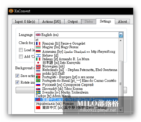Go to the About tab
The image size is (141, 122).
pyautogui.click(x=122, y=22)
